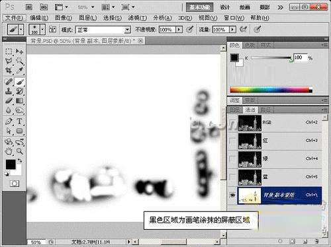Select the Lasso tool
This screenshot has height=247, width=331.
pos(9,61)
